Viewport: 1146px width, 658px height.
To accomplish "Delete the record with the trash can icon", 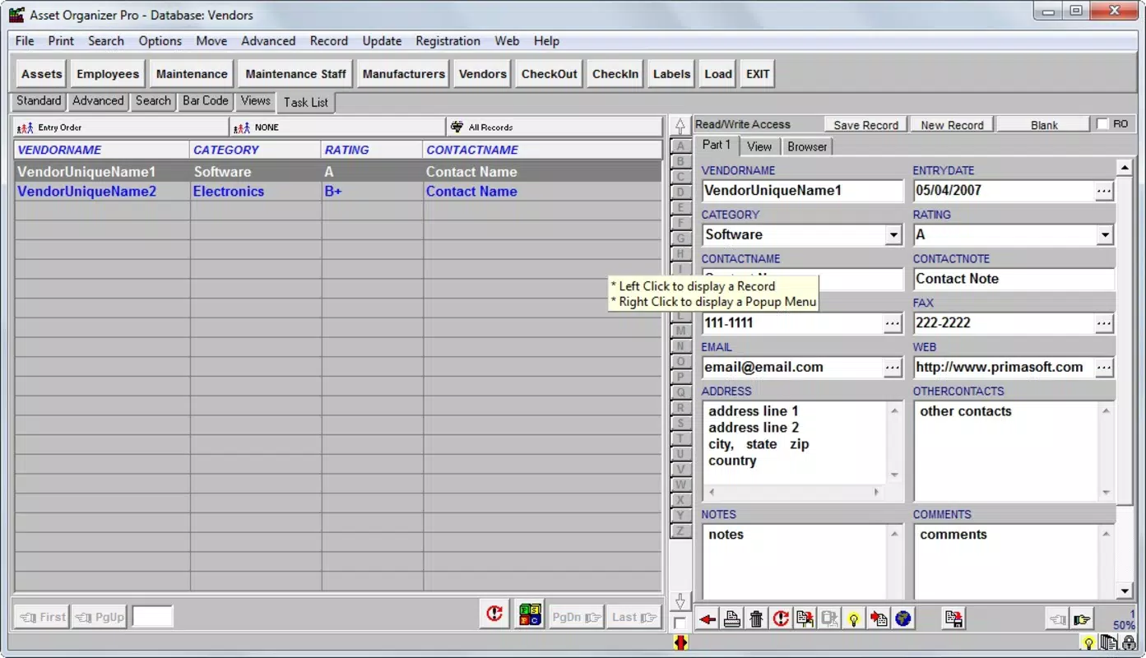I will tap(756, 619).
